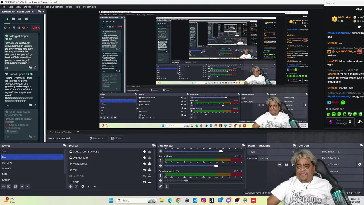Hide the Alerts source
The height and width of the screenshot is (205, 364).
click(144, 182)
